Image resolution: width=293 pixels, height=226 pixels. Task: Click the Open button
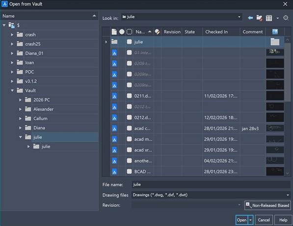click(x=241, y=220)
